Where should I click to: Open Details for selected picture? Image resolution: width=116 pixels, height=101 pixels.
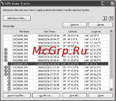101,25
